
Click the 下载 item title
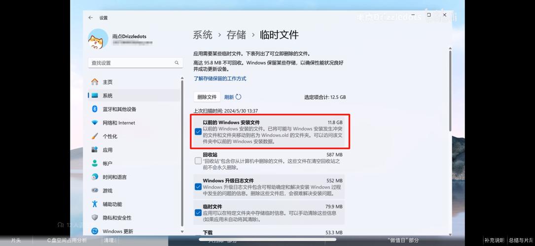(208, 232)
